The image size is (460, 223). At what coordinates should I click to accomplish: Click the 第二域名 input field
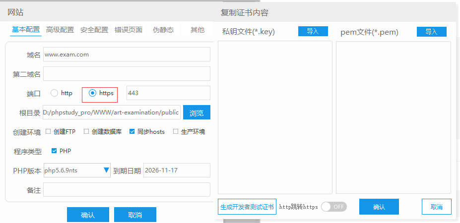[x=127, y=73]
